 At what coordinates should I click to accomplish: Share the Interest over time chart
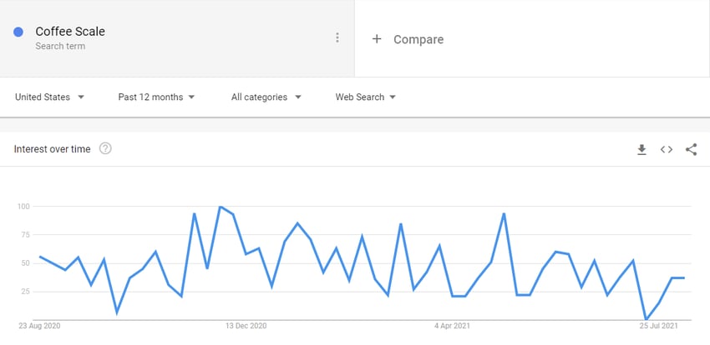[x=691, y=149]
